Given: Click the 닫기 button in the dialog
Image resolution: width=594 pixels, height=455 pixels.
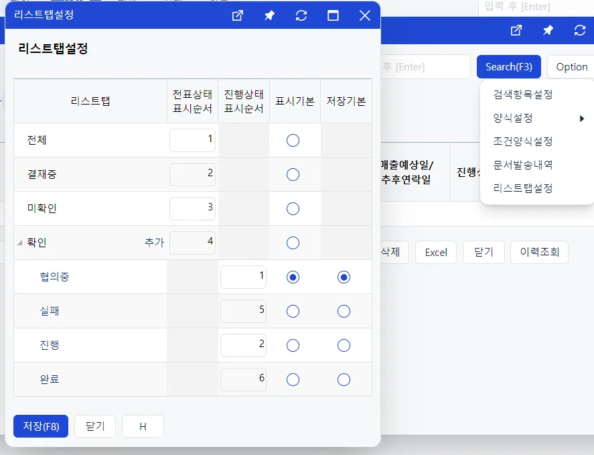Looking at the screenshot, I should (95, 426).
